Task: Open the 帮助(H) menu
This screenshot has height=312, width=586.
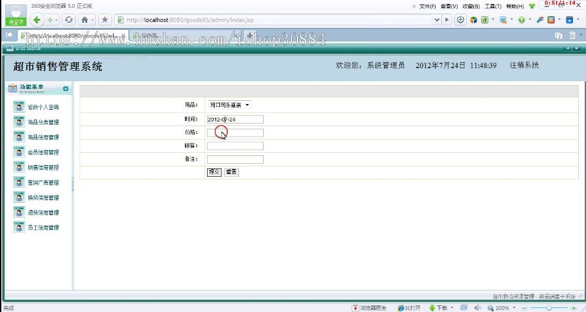Action: [x=515, y=6]
